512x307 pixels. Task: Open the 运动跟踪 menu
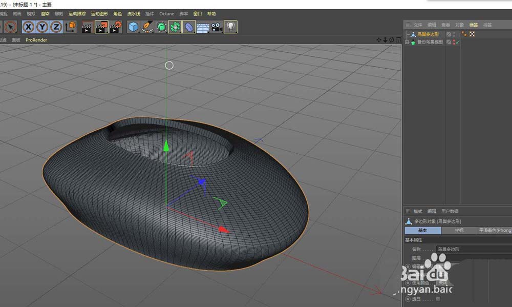point(77,14)
